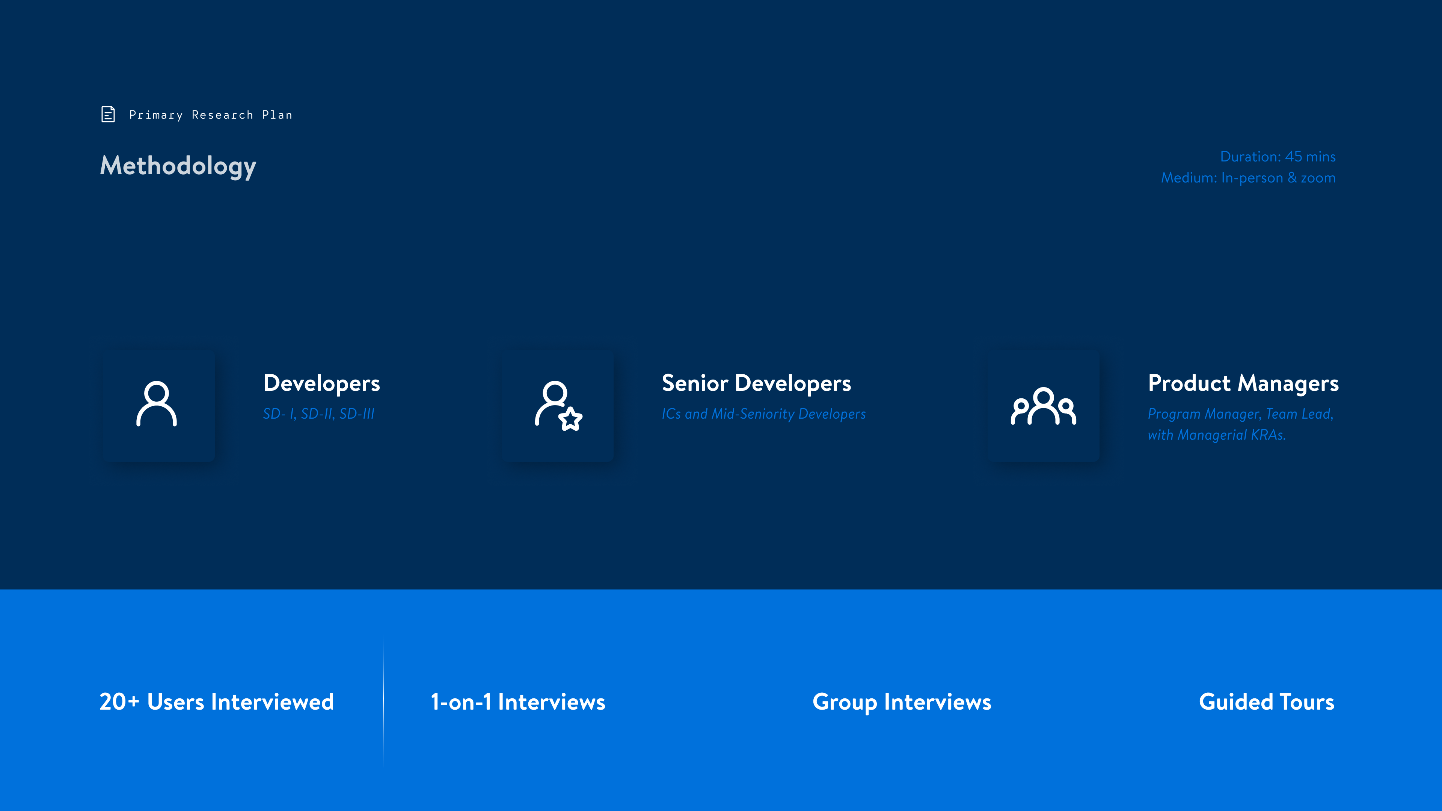Click the 1-on-1 Interviews label
Screen dimensions: 1442x811
tap(518, 702)
